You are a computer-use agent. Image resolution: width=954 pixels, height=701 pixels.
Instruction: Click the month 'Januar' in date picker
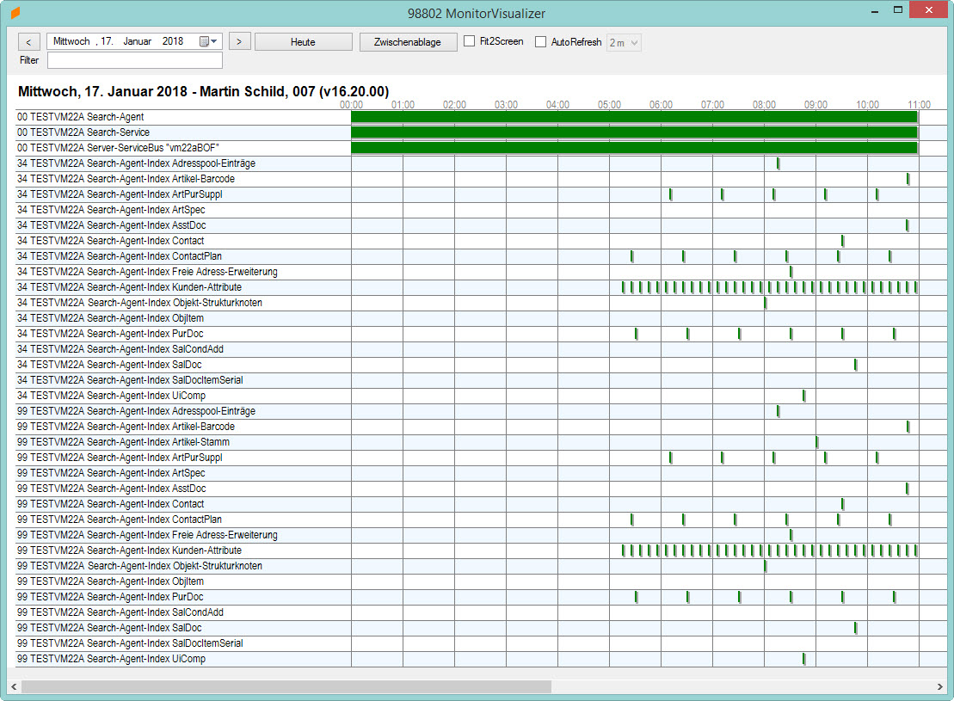pos(137,41)
